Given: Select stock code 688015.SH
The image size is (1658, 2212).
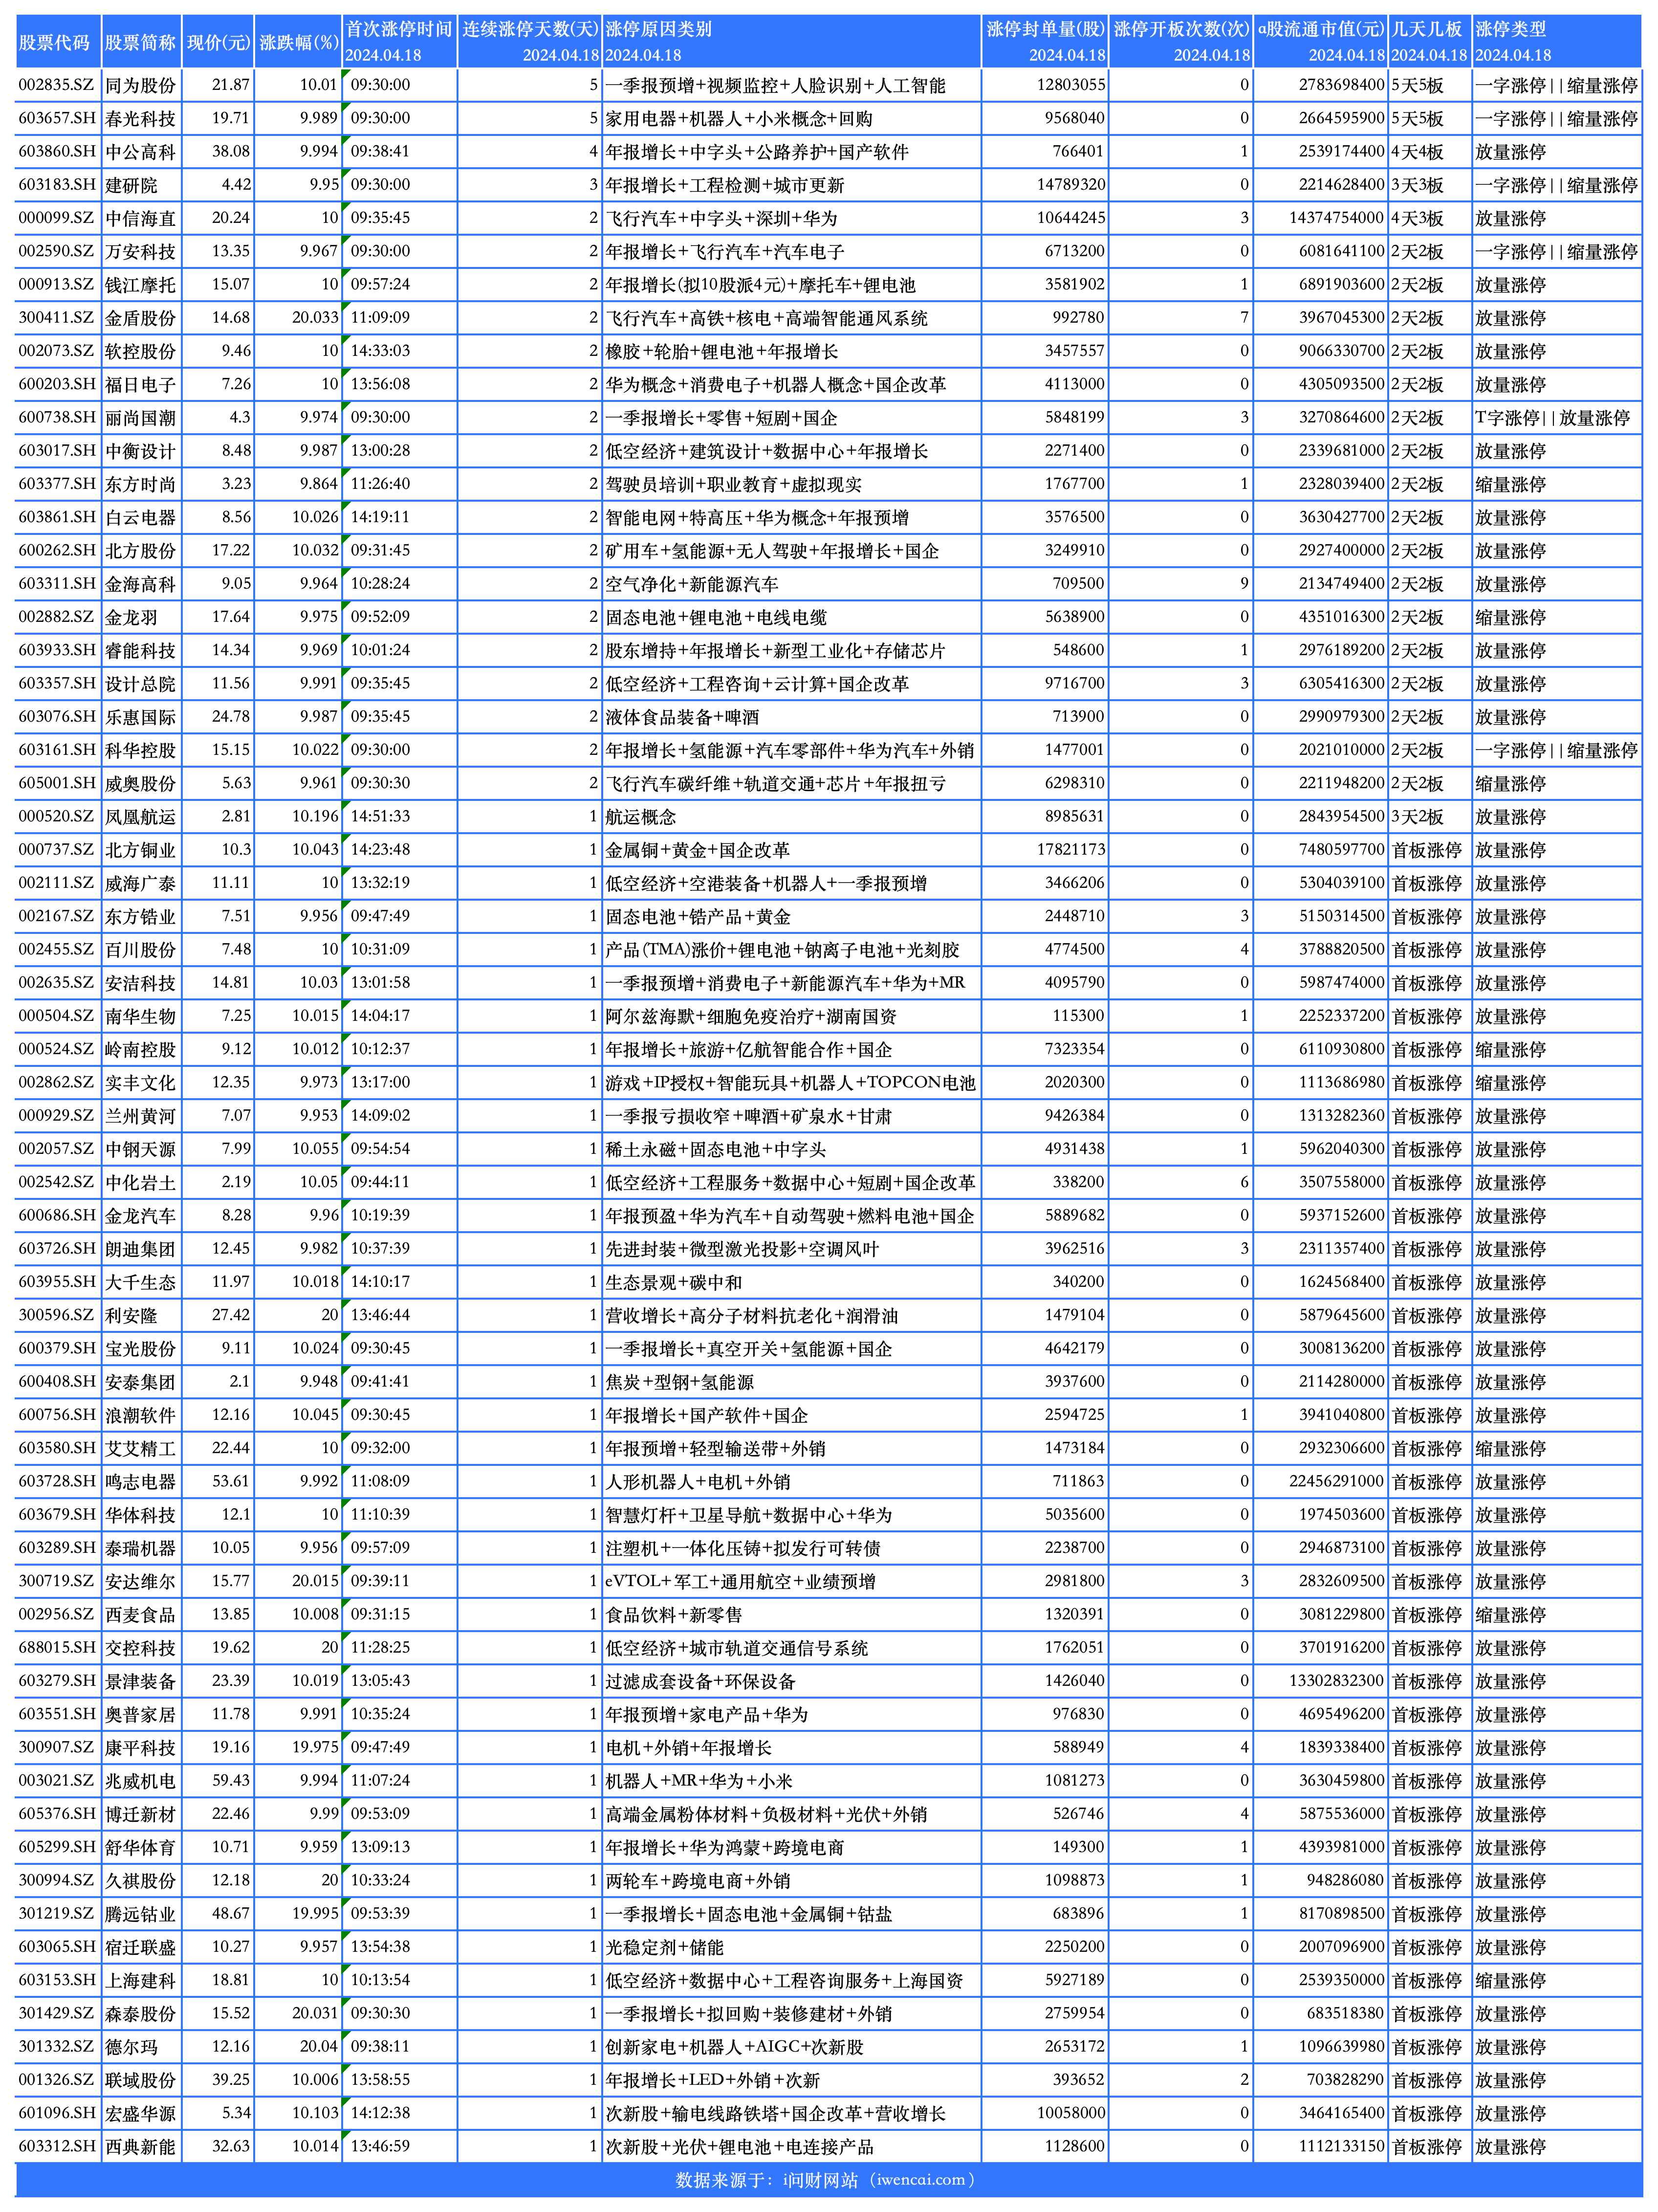Looking at the screenshot, I should tap(57, 1647).
